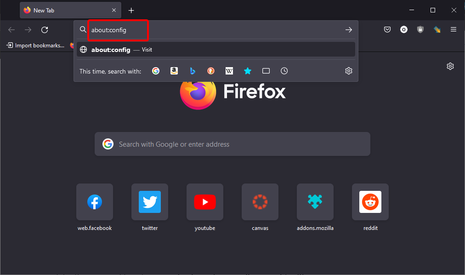Screen dimensions: 465x275
Task: Open search settings gear in urlbar dropdown
Action: (349, 71)
